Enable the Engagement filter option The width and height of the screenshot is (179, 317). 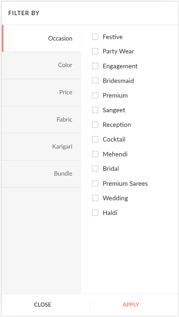click(x=95, y=66)
